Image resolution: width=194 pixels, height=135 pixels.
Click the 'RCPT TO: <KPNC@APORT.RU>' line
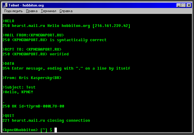point(32,49)
